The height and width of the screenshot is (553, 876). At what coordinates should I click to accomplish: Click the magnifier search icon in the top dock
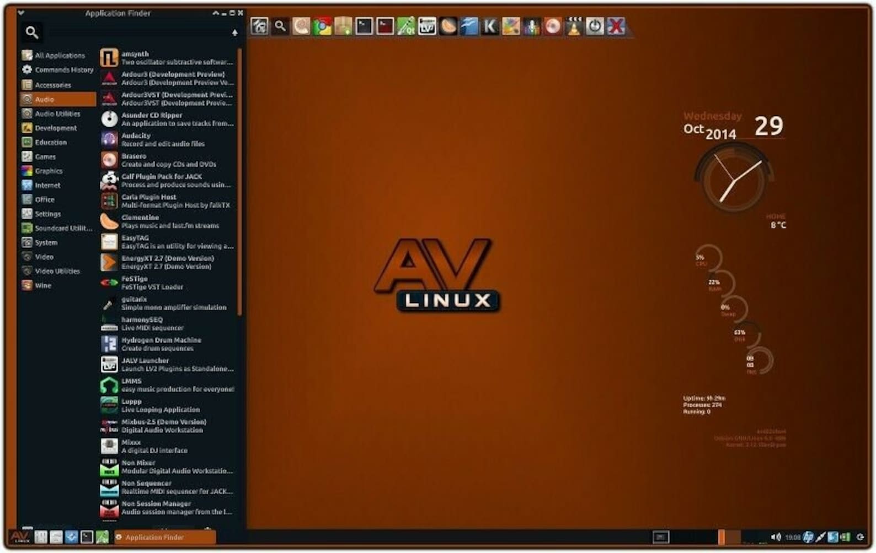pos(280,26)
